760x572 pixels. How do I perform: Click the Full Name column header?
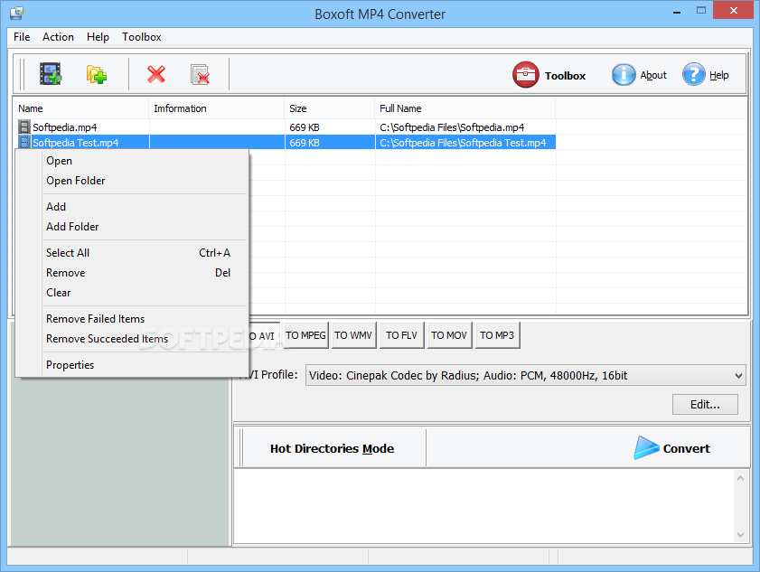465,108
